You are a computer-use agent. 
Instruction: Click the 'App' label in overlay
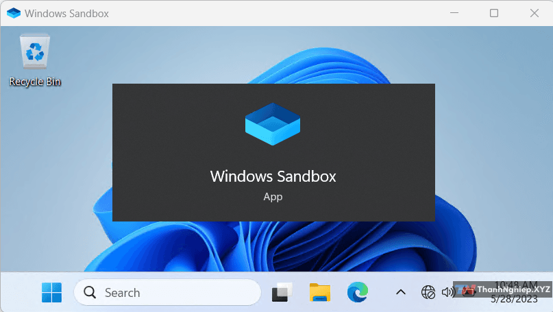[x=273, y=197]
